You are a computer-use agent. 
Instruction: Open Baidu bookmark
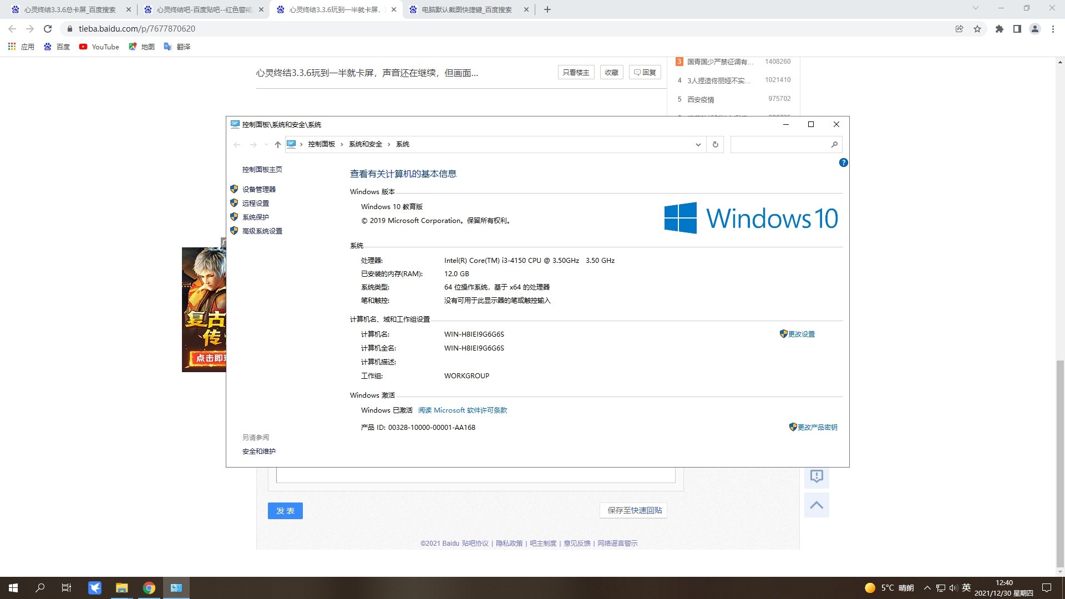[x=57, y=47]
